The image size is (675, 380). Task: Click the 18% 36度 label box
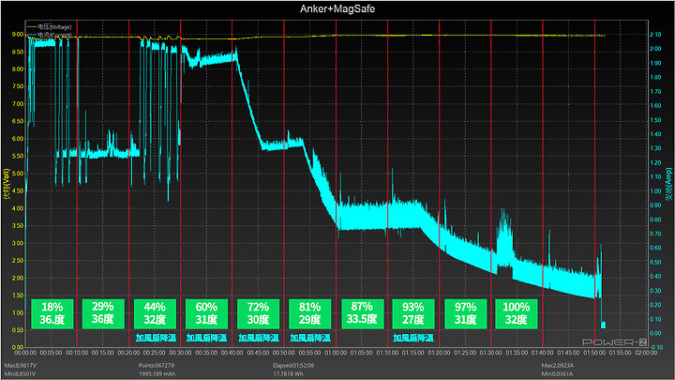click(x=52, y=313)
